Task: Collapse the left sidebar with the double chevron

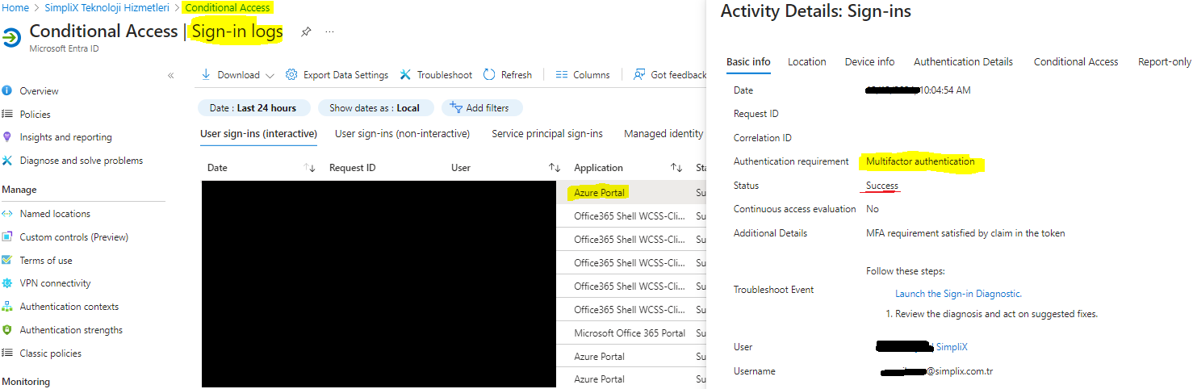Action: pos(170,75)
